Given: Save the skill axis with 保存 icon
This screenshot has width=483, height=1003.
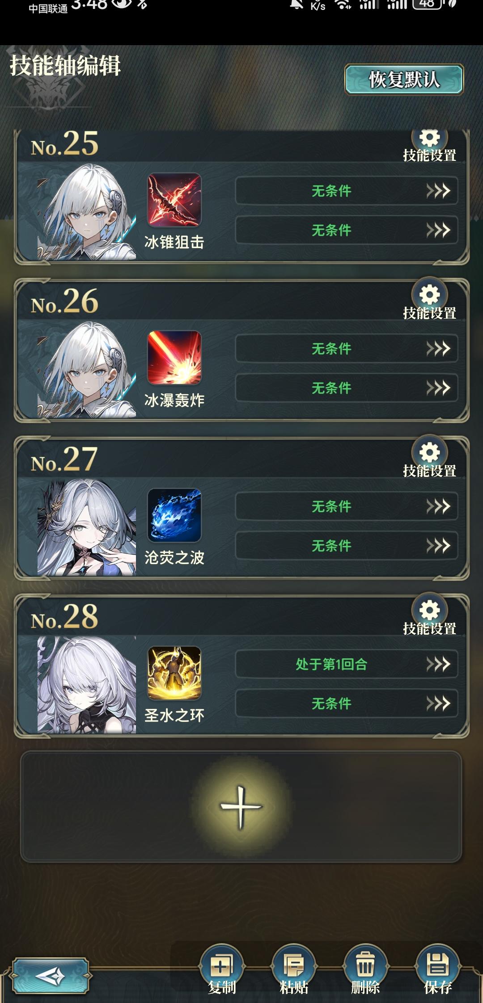Looking at the screenshot, I should pyautogui.click(x=438, y=966).
